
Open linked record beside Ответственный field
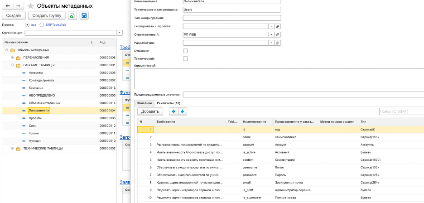[x=278, y=34]
